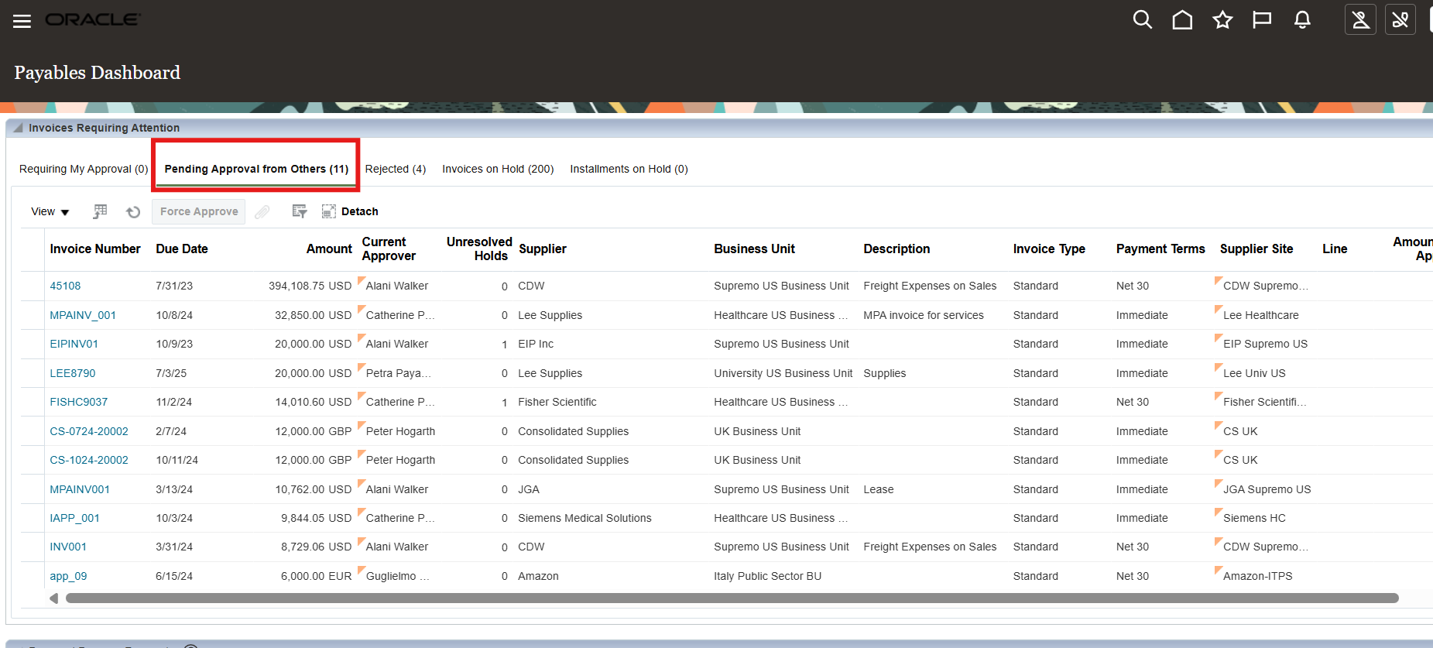Click the Force Approve button

coord(199,211)
